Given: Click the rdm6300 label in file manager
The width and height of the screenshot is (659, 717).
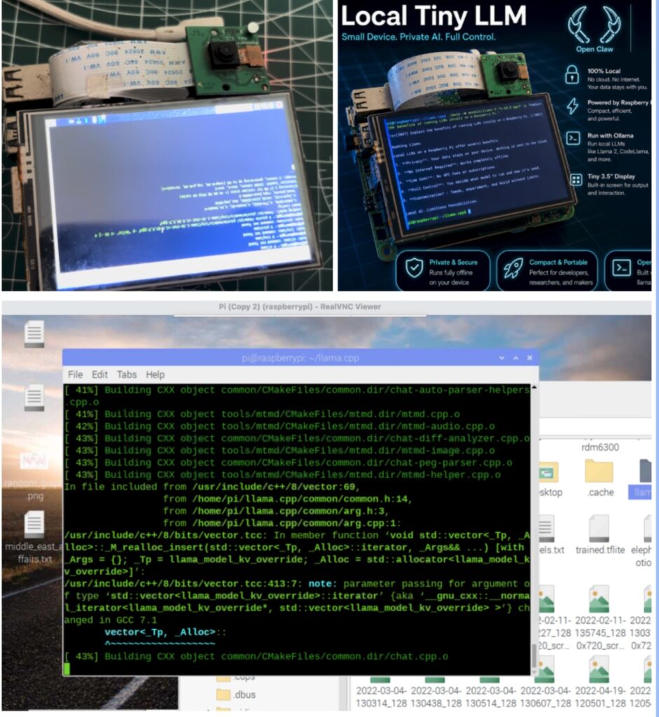Looking at the screenshot, I should [x=600, y=447].
